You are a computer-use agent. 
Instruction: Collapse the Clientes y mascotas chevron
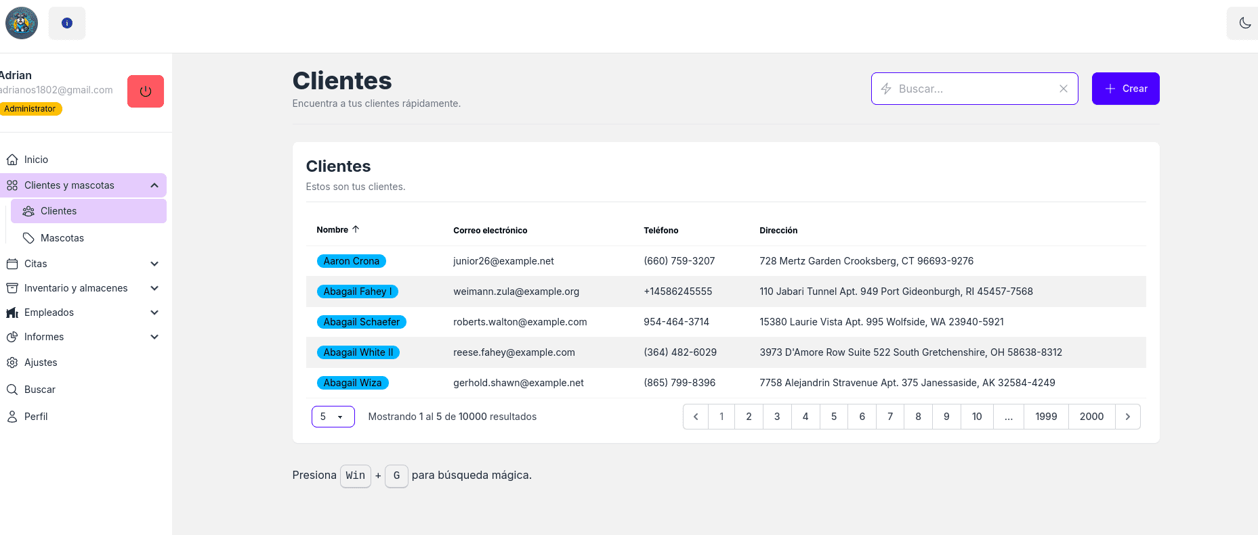(154, 185)
